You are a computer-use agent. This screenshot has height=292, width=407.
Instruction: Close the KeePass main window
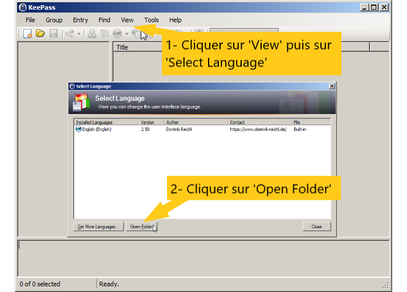(384, 7)
